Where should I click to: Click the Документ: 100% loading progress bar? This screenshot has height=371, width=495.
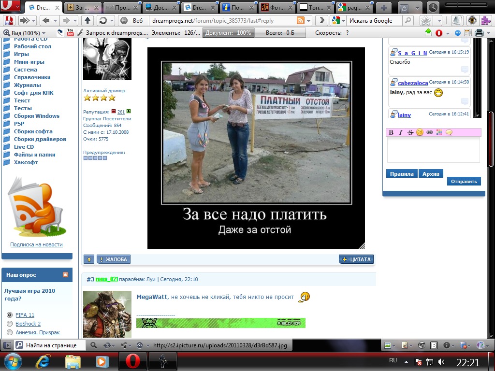pyautogui.click(x=228, y=33)
